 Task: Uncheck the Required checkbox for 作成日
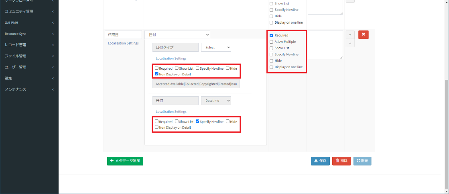tap(271, 35)
